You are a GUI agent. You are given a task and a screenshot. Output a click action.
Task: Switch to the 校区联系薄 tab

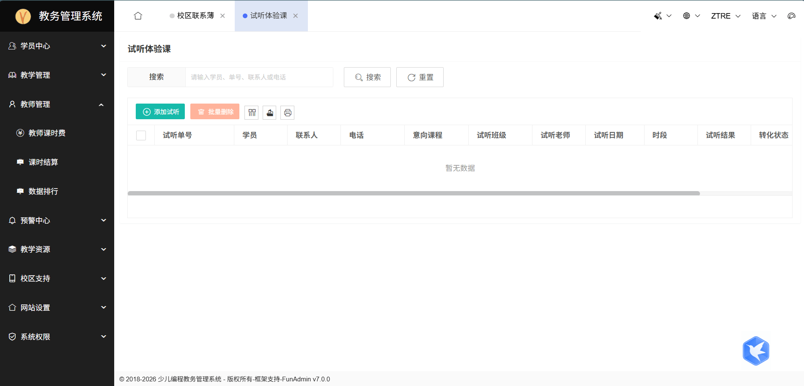point(195,16)
